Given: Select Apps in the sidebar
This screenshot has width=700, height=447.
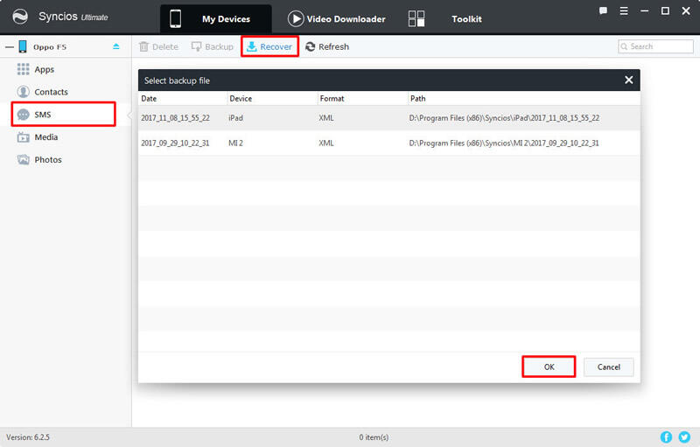Looking at the screenshot, I should click(x=44, y=69).
